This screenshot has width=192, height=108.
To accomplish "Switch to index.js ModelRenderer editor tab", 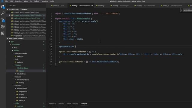I will (x=172, y=6).
